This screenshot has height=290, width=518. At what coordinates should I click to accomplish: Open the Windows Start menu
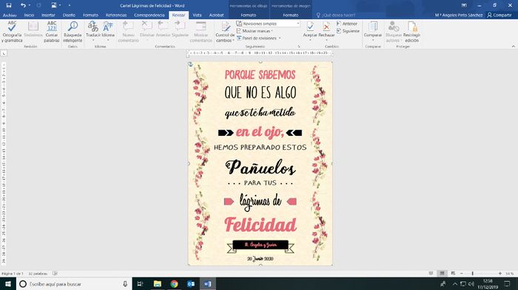point(8,284)
